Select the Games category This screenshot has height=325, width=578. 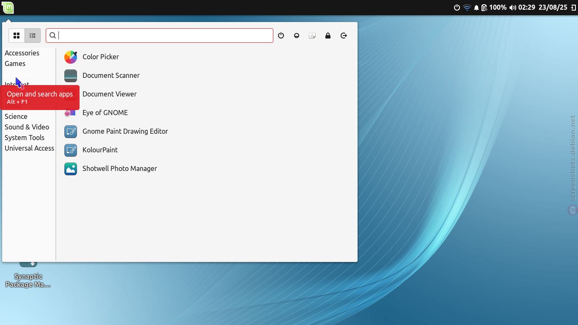[15, 63]
